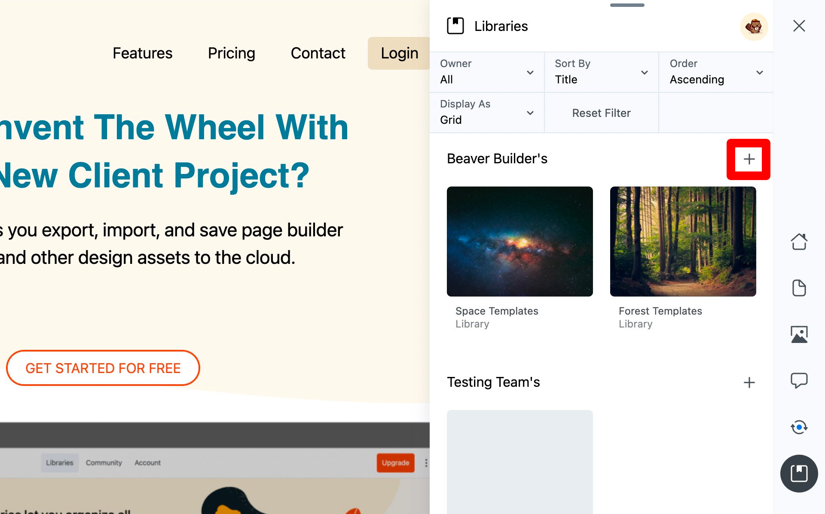The image size is (825, 514).
Task: Click the Sync status icon in sidebar
Action: tap(799, 427)
